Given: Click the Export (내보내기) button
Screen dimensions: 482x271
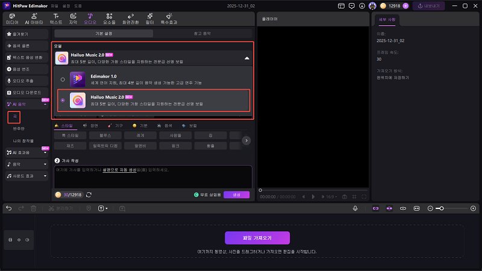Looking at the screenshot, I should pos(428,6).
